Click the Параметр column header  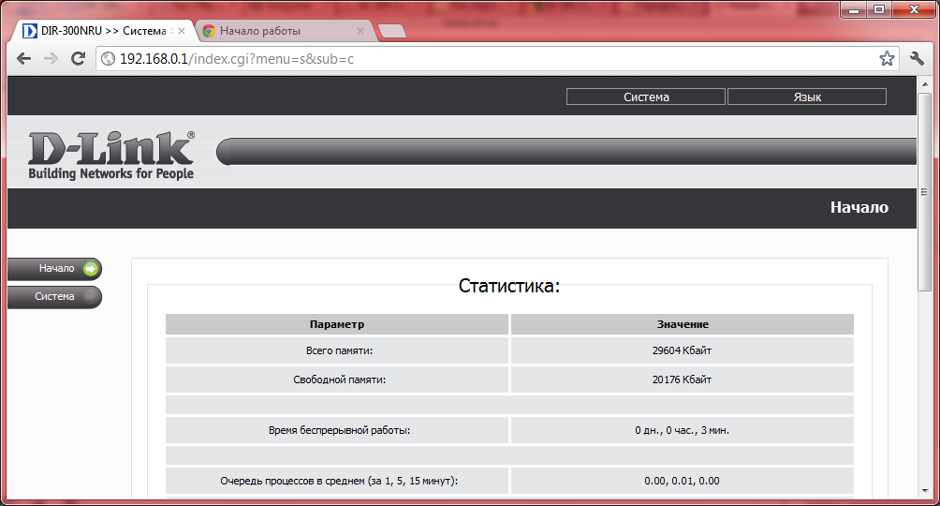coord(337,324)
